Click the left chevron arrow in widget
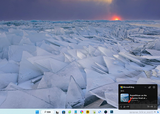Screen dimensions: 160x114 point(121,107)
